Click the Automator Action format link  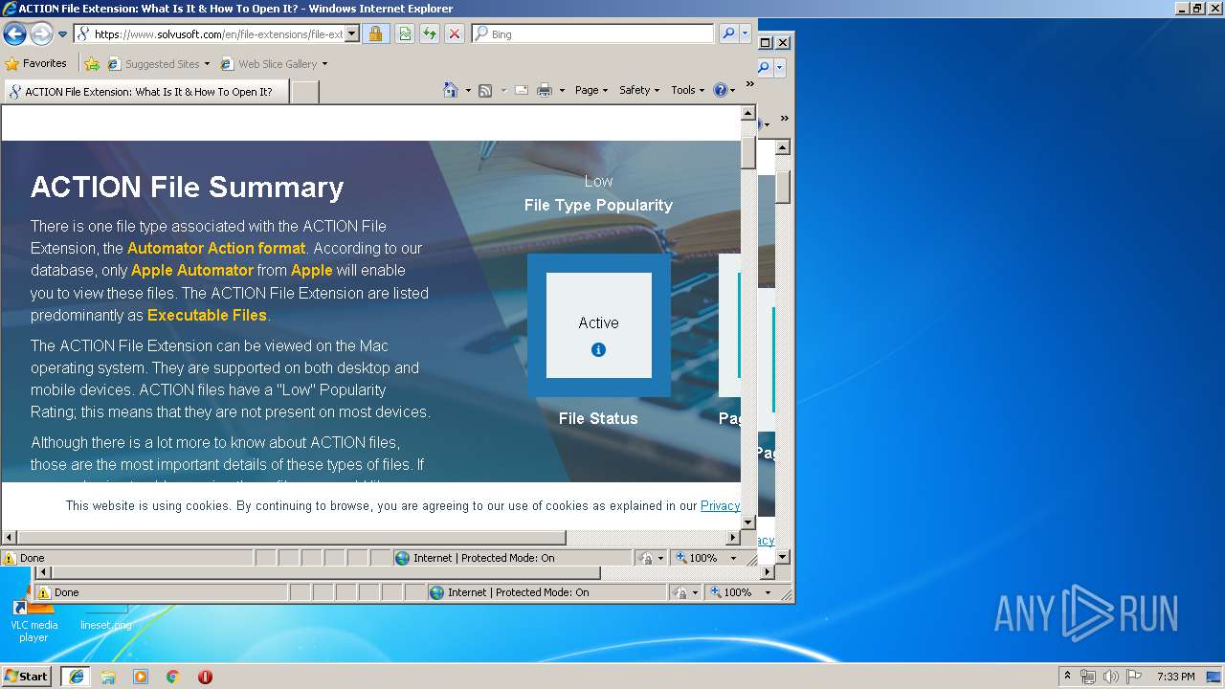click(x=216, y=248)
